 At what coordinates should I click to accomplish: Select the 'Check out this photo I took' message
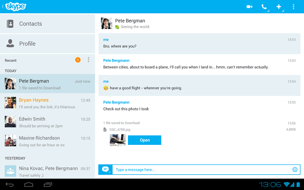[126, 109]
